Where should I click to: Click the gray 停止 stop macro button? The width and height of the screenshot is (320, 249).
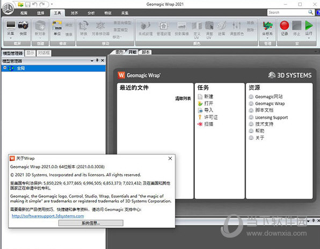(296, 25)
